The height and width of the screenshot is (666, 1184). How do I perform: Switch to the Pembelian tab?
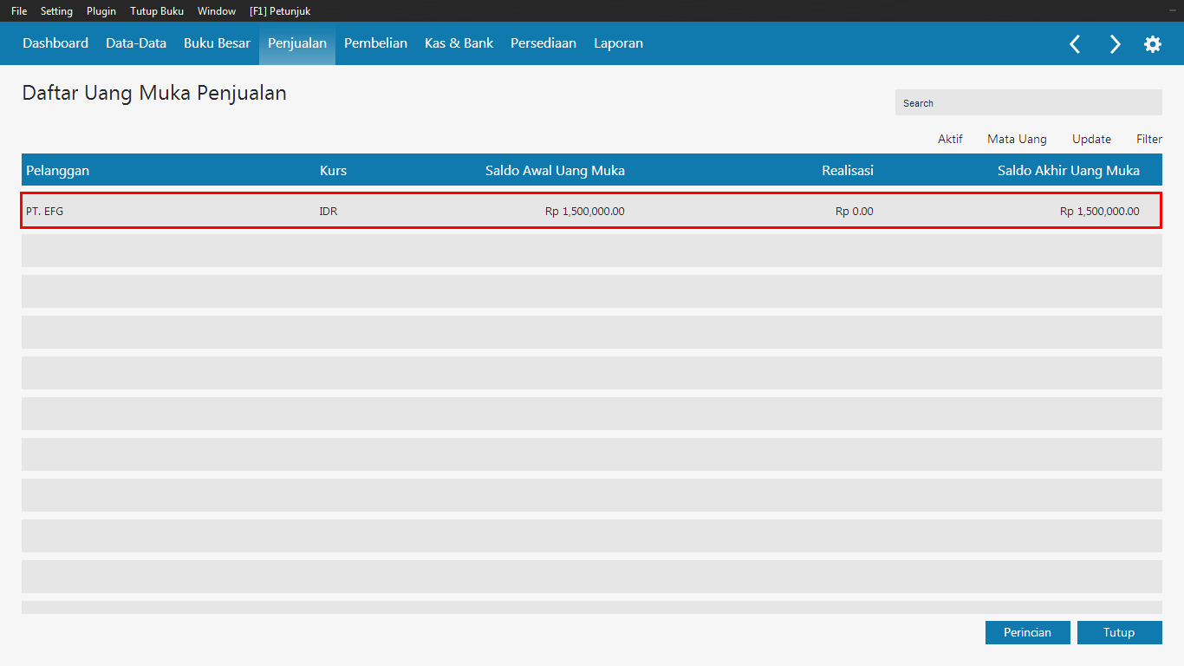click(x=375, y=43)
